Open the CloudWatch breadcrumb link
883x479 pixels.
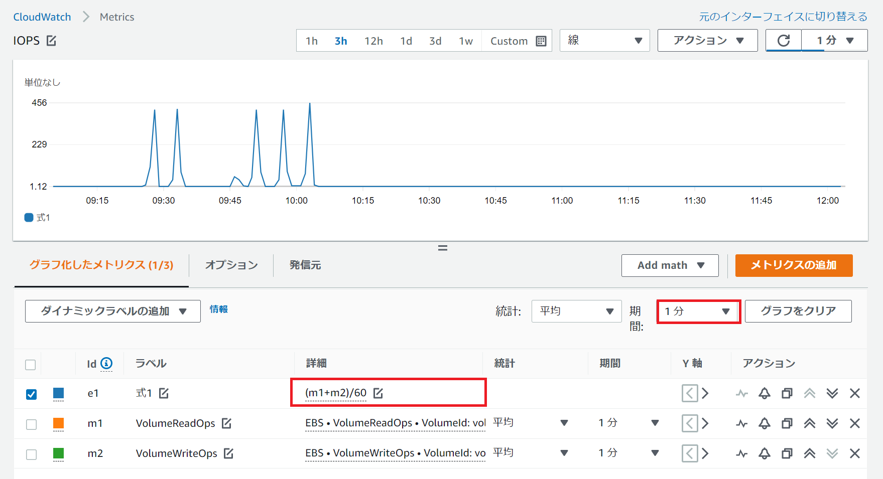pyautogui.click(x=42, y=17)
